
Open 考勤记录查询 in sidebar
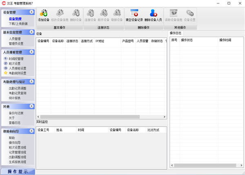[18, 93]
